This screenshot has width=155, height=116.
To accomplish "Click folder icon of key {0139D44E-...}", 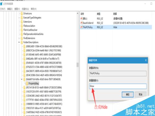I will pos(24,54).
